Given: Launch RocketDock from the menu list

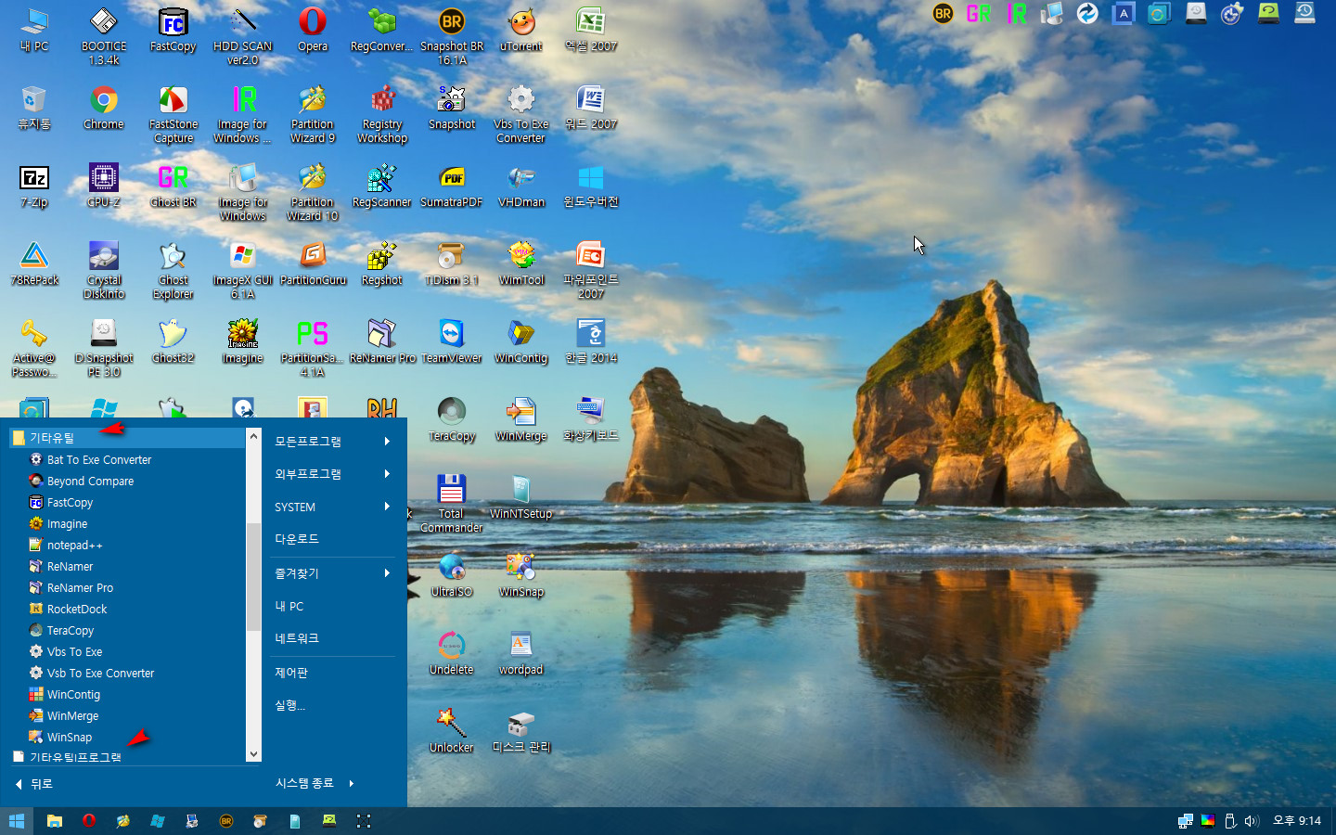Looking at the screenshot, I should point(127,609).
